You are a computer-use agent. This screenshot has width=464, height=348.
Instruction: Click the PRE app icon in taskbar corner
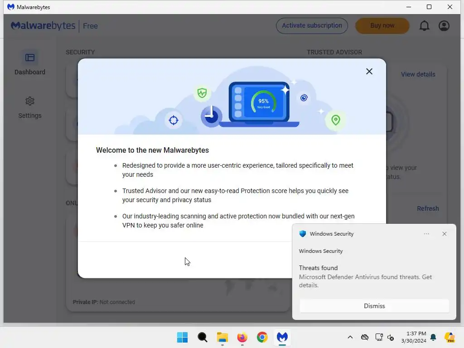pos(450,337)
